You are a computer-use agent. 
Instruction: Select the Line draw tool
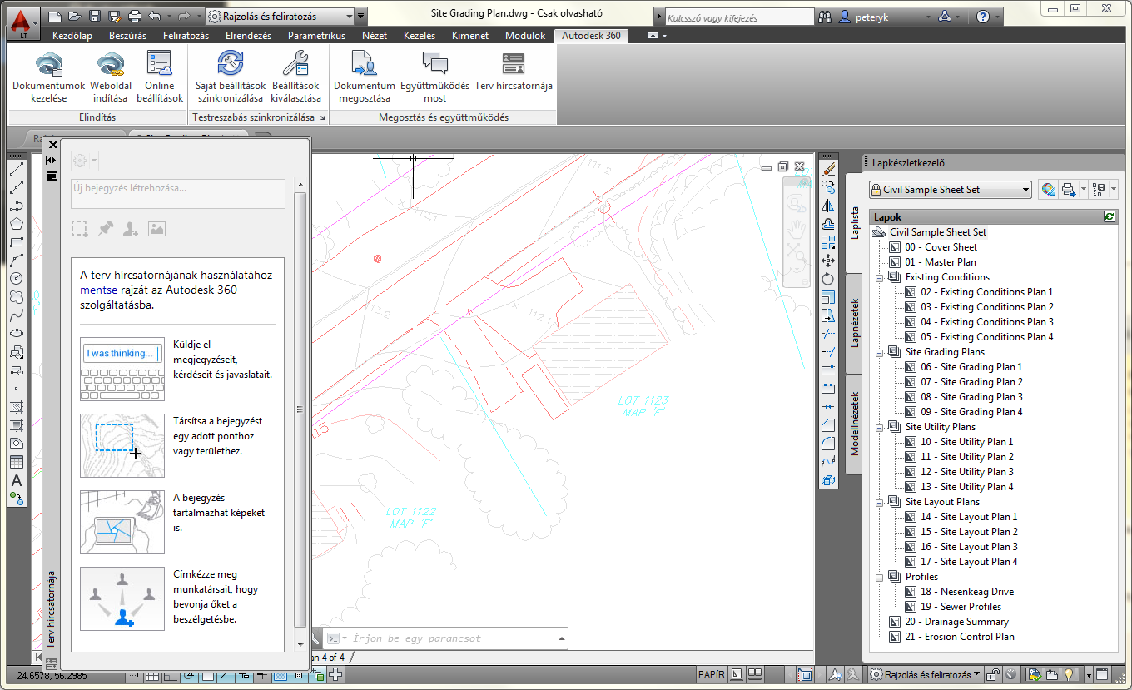click(17, 170)
